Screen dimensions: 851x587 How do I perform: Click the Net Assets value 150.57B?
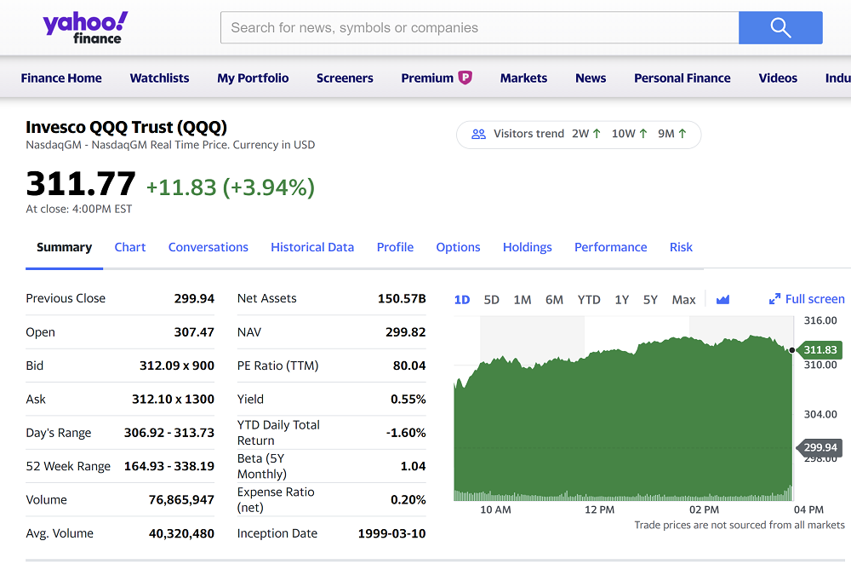pos(402,298)
